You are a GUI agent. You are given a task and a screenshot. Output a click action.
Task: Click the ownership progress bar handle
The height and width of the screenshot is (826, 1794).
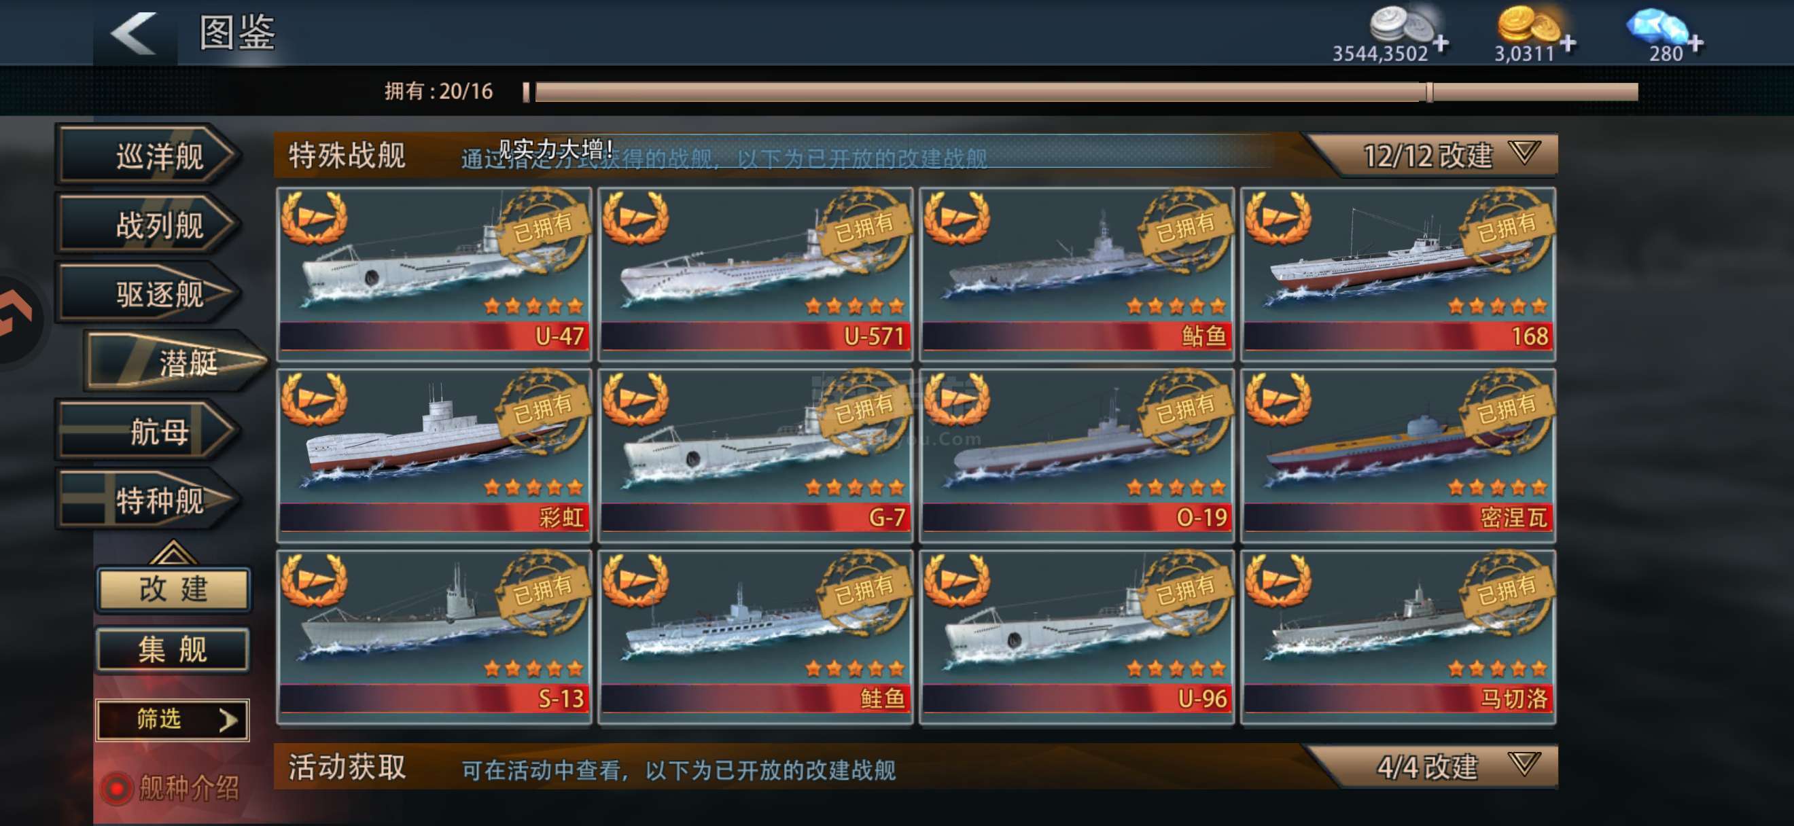click(x=1428, y=92)
